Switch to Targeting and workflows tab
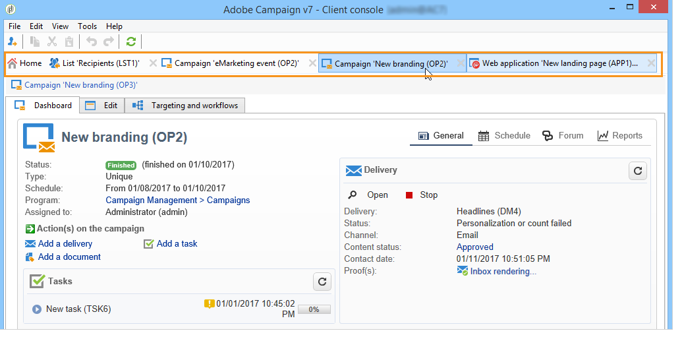Screen dimensions: 684x337 click(x=187, y=106)
